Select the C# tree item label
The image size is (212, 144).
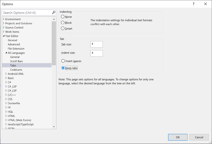coord(10,82)
